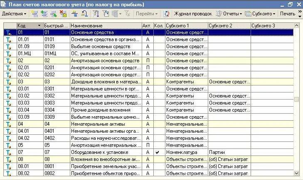Select row Прочие доходные вложения
The width and height of the screenshot is (303, 180).
(x=148, y=110)
